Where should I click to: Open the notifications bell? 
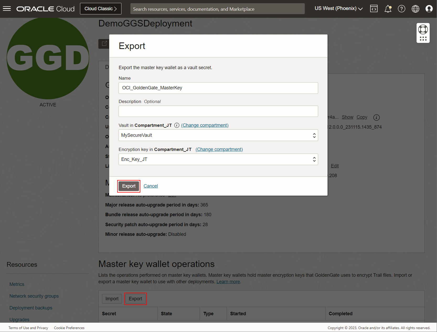tap(388, 9)
